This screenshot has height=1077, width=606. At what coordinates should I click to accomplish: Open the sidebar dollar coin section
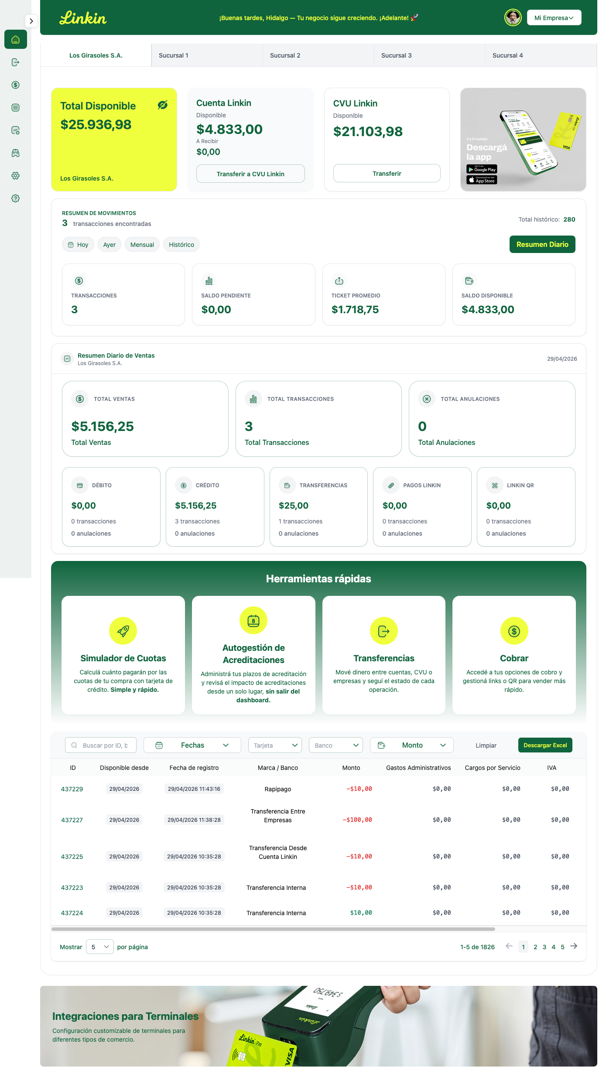click(x=16, y=85)
